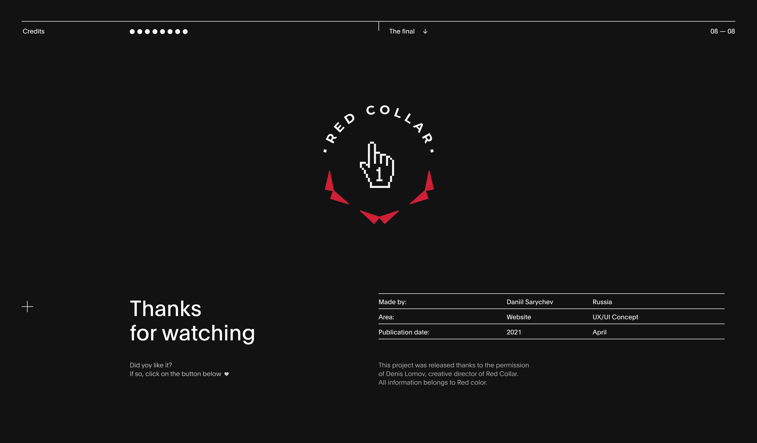Click the Website area entry
Image resolution: width=757 pixels, height=443 pixels.
pos(519,317)
